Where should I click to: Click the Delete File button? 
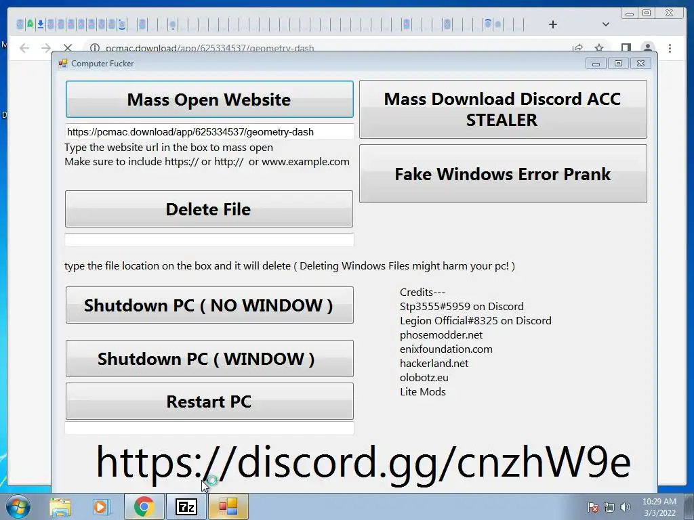(x=209, y=209)
